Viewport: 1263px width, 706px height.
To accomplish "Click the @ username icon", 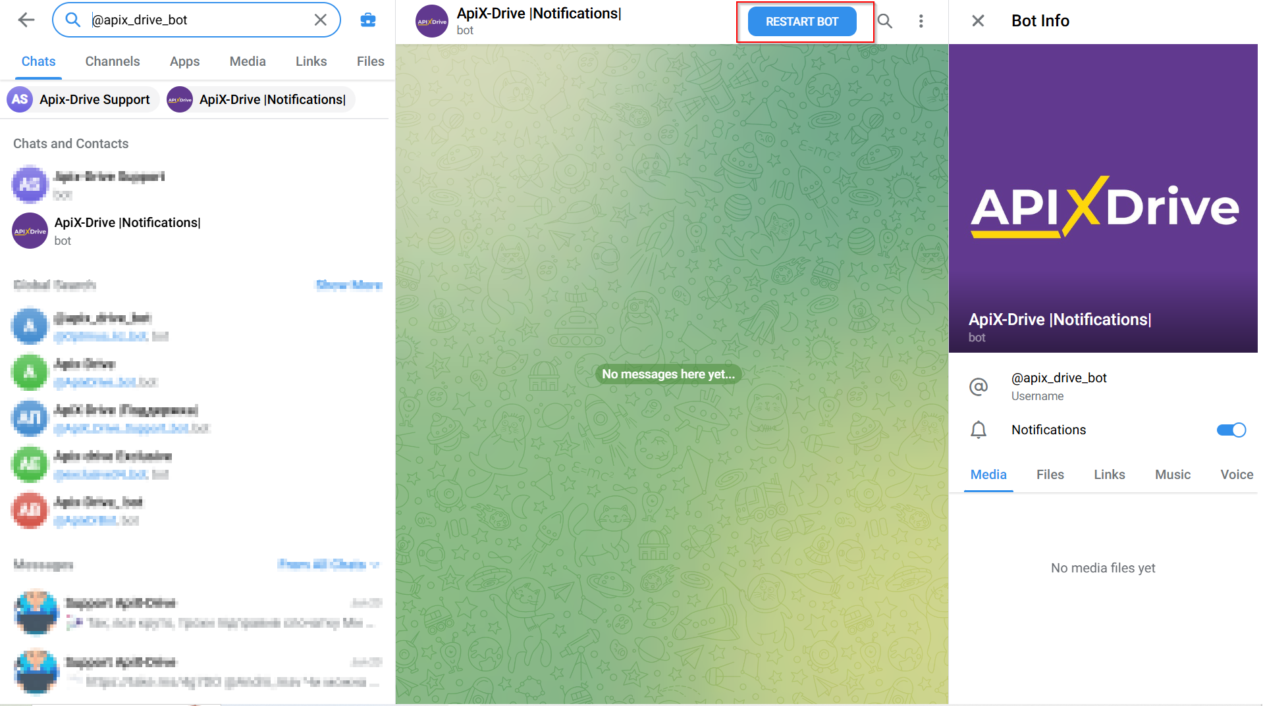I will point(979,386).
